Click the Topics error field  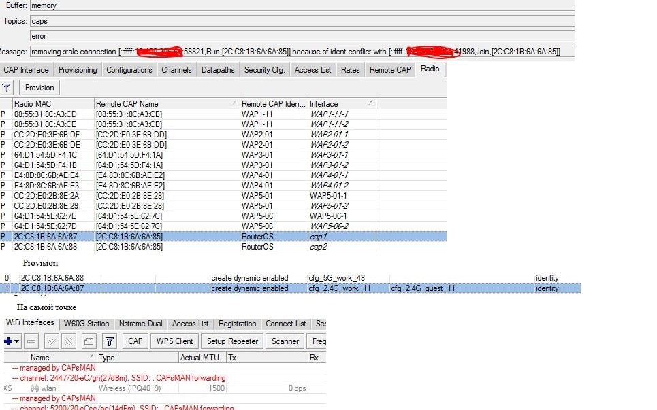pos(302,36)
